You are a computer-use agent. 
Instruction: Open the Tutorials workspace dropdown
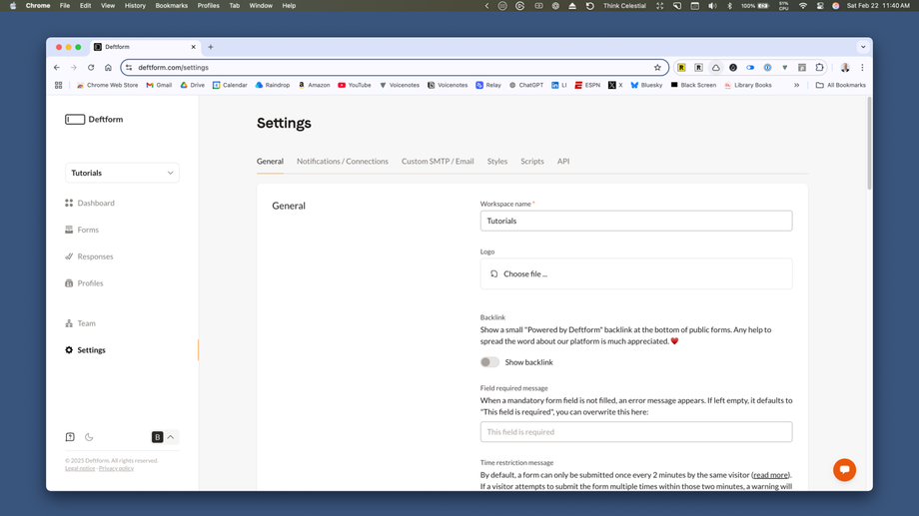point(122,173)
